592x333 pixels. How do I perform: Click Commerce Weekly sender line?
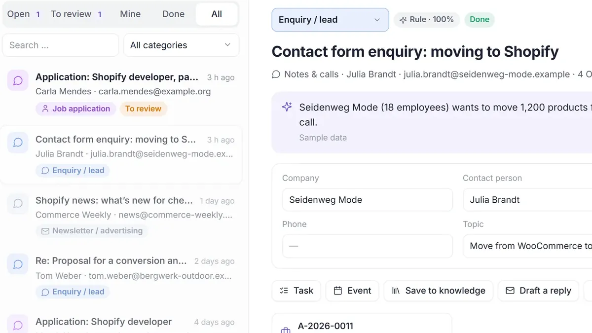[x=134, y=215]
